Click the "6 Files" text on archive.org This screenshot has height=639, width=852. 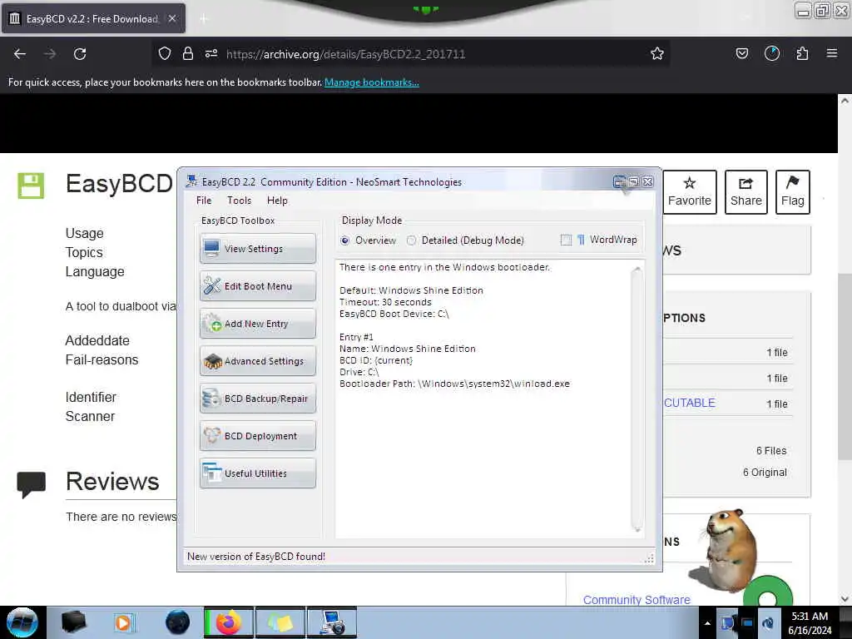771,450
